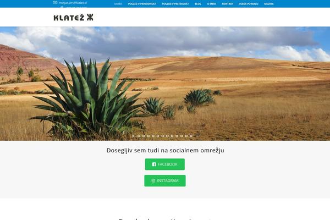Open the Kontakt page
Viewport: 330px width, 220px height.
228,4
